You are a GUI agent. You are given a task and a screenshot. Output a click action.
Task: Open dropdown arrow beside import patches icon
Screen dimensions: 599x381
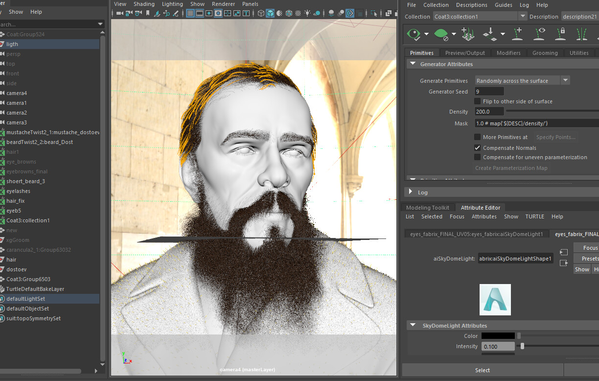pyautogui.click(x=503, y=34)
